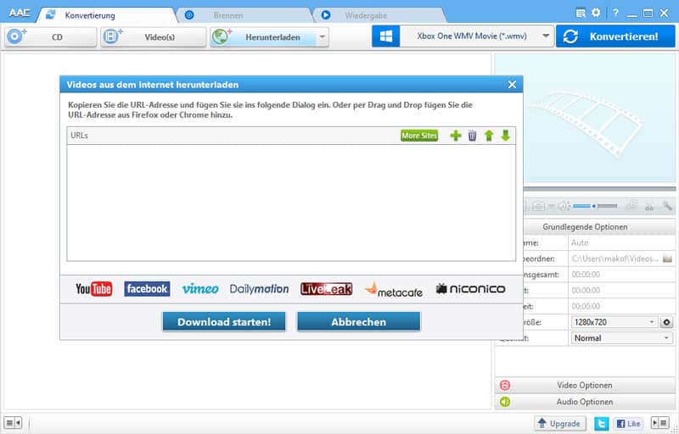Switch to the Konvertierung tab
The height and width of the screenshot is (434, 679).
pos(90,15)
